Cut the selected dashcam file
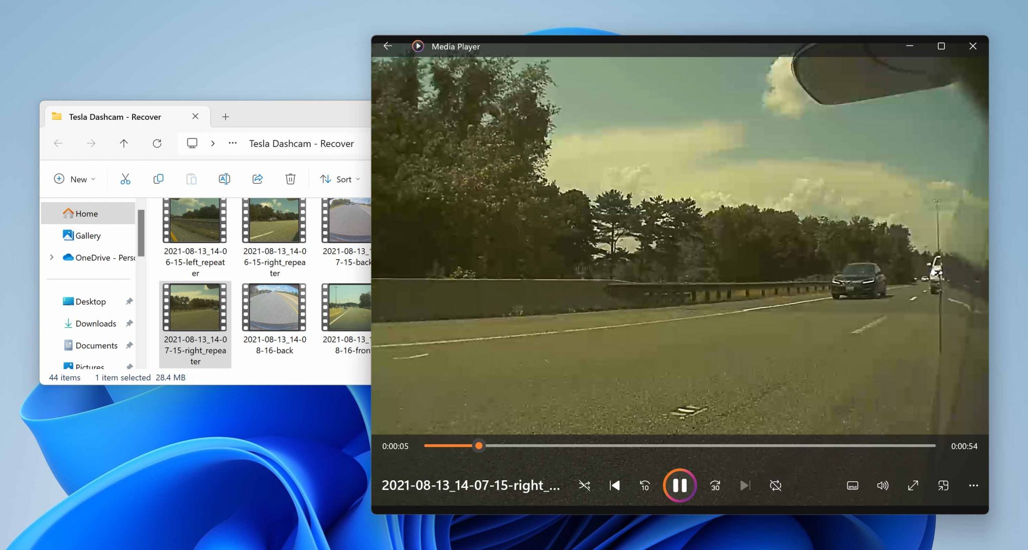This screenshot has height=550, width=1028. click(125, 178)
